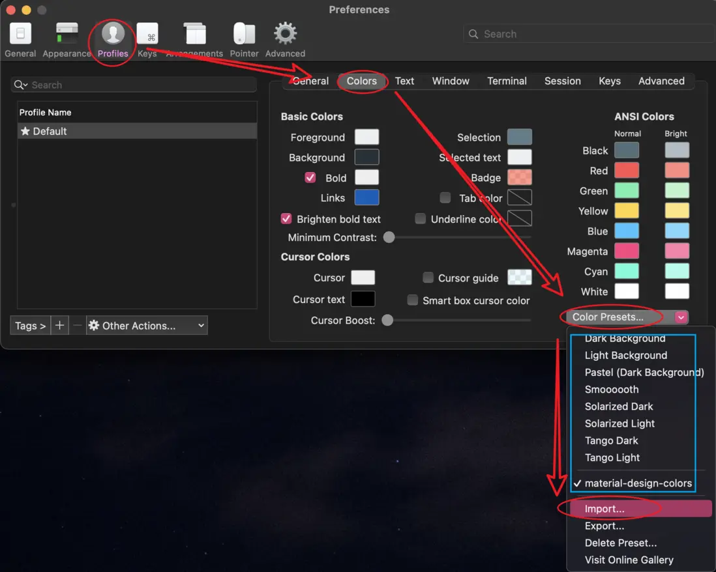Open the Advanced gear preferences pane
This screenshot has width=716, height=572.
click(285, 40)
